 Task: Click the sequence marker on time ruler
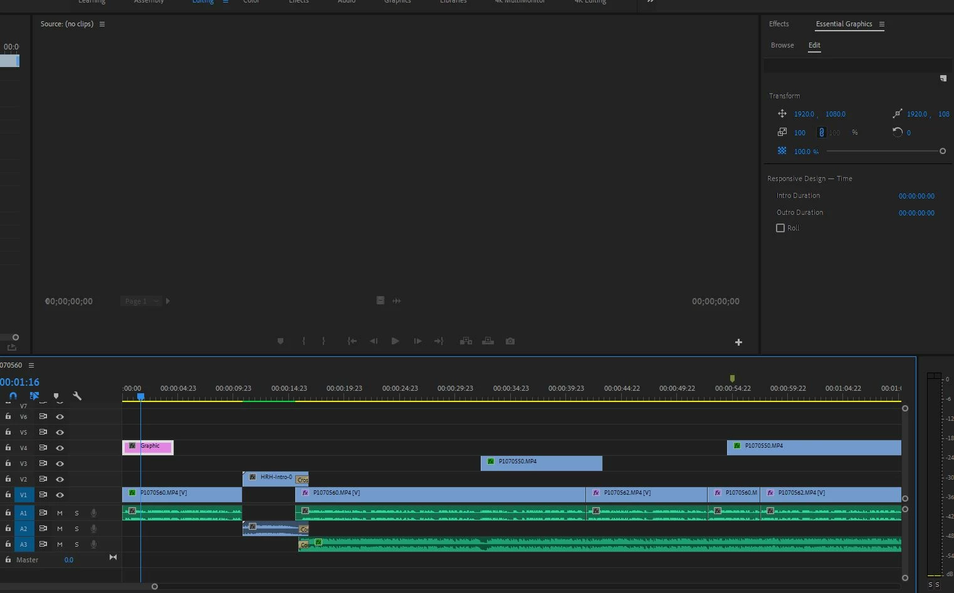(732, 378)
